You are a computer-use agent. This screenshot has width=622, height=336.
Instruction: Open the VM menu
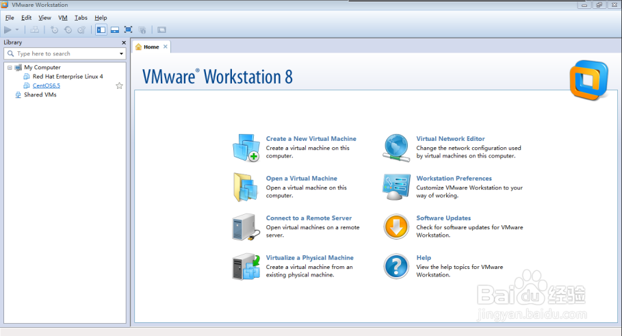[63, 18]
